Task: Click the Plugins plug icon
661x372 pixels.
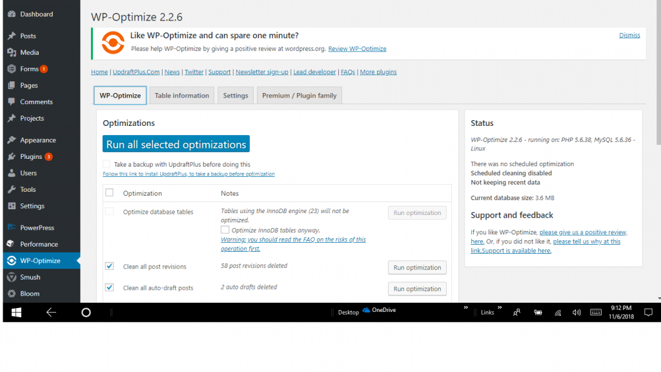Action: [x=12, y=156]
